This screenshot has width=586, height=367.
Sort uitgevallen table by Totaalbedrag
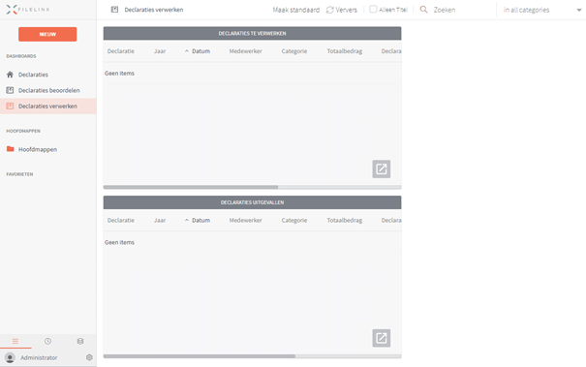pos(345,220)
